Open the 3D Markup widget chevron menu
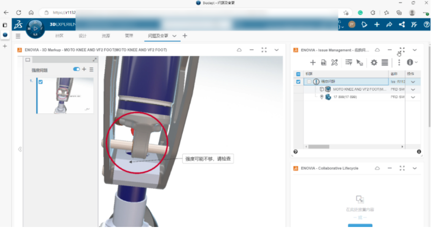This screenshot has height=228, width=431. pyautogui.click(x=276, y=50)
